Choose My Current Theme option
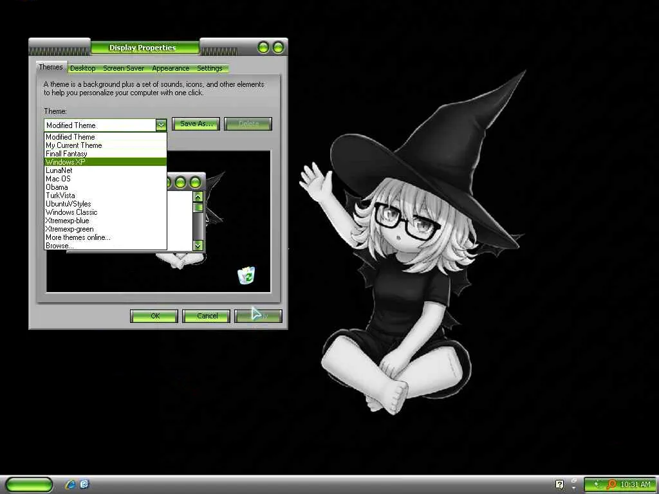 (x=106, y=145)
